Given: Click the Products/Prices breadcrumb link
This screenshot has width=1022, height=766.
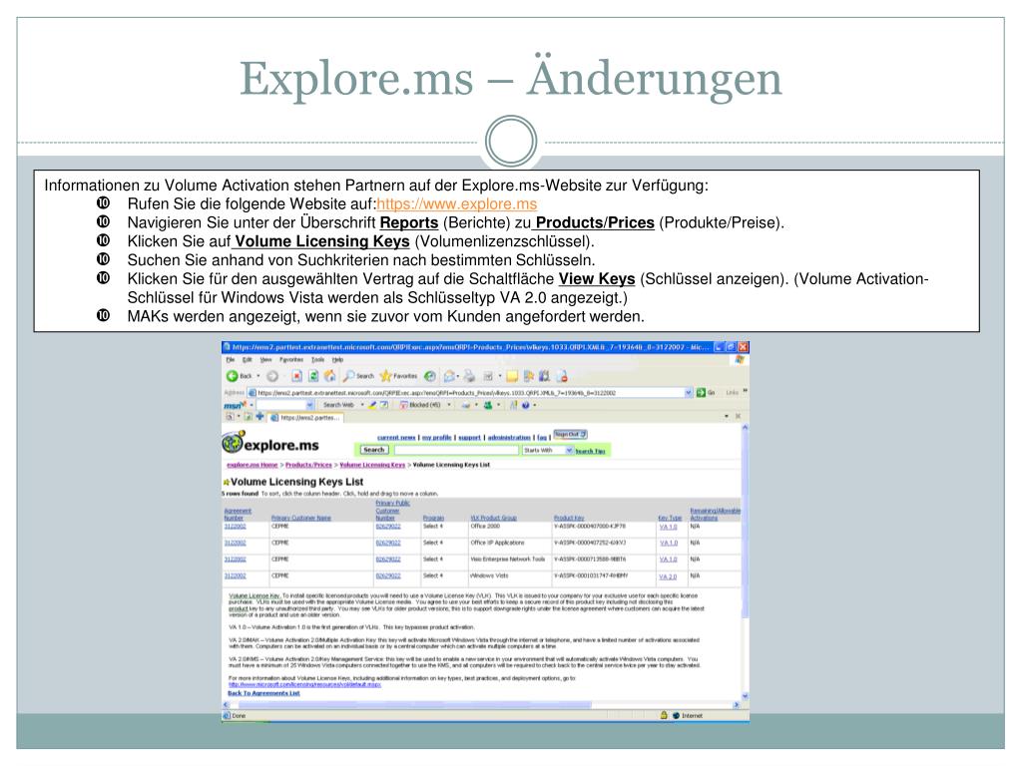Looking at the screenshot, I should 308,465.
